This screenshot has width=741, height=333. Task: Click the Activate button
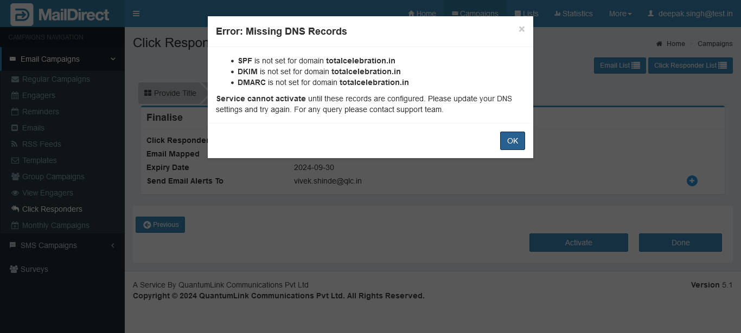[x=578, y=243]
